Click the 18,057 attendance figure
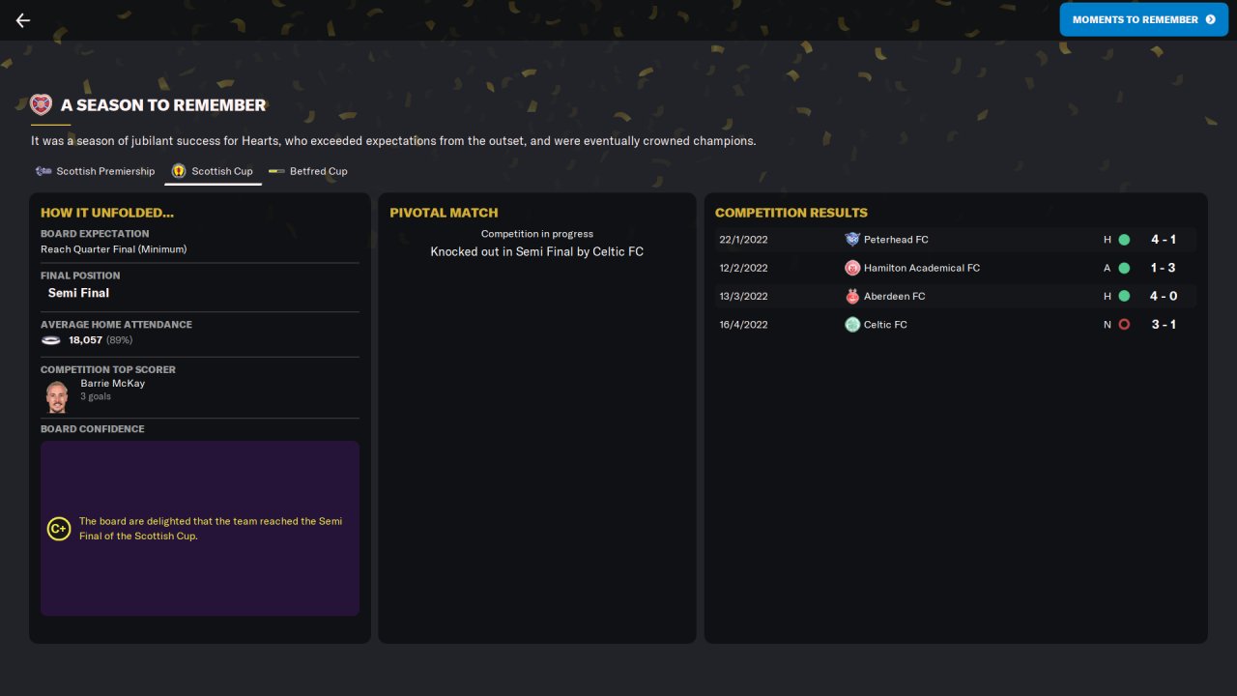 pos(86,340)
